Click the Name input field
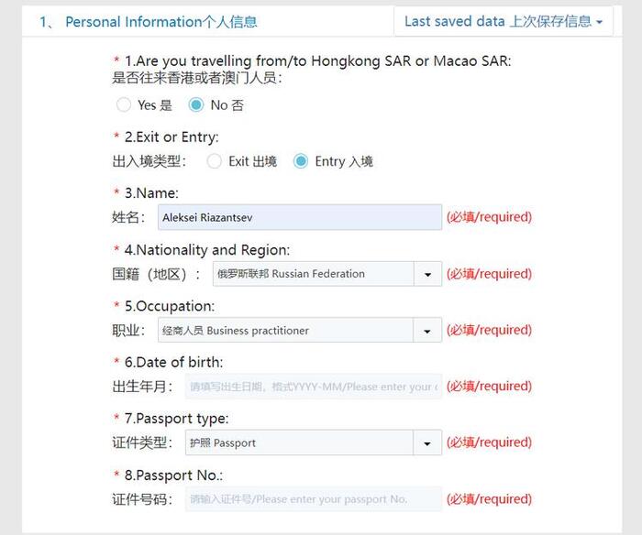 point(299,217)
